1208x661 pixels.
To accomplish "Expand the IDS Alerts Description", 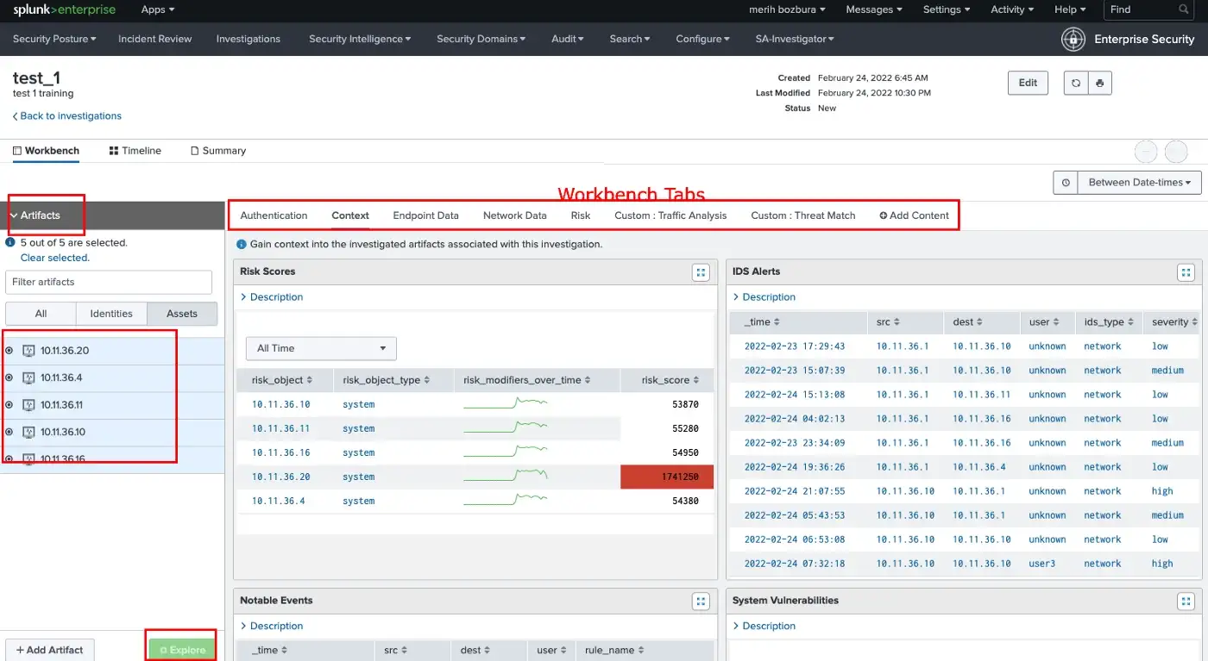I will point(764,296).
